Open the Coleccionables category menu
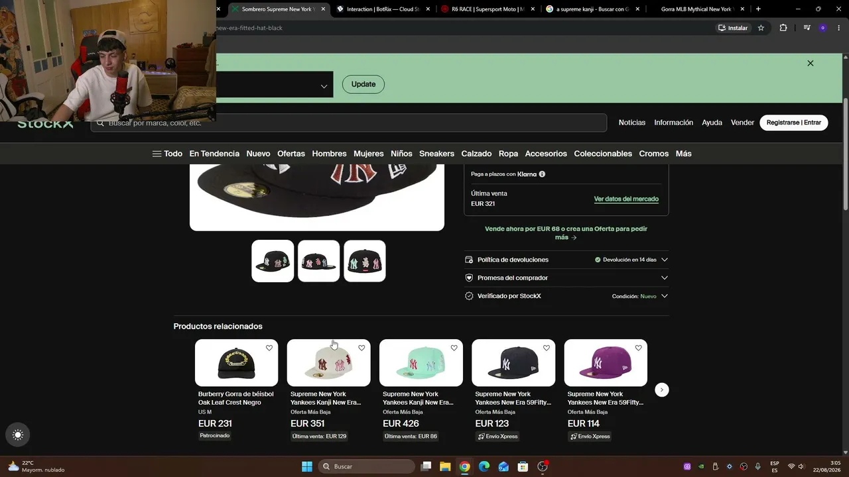 (603, 154)
